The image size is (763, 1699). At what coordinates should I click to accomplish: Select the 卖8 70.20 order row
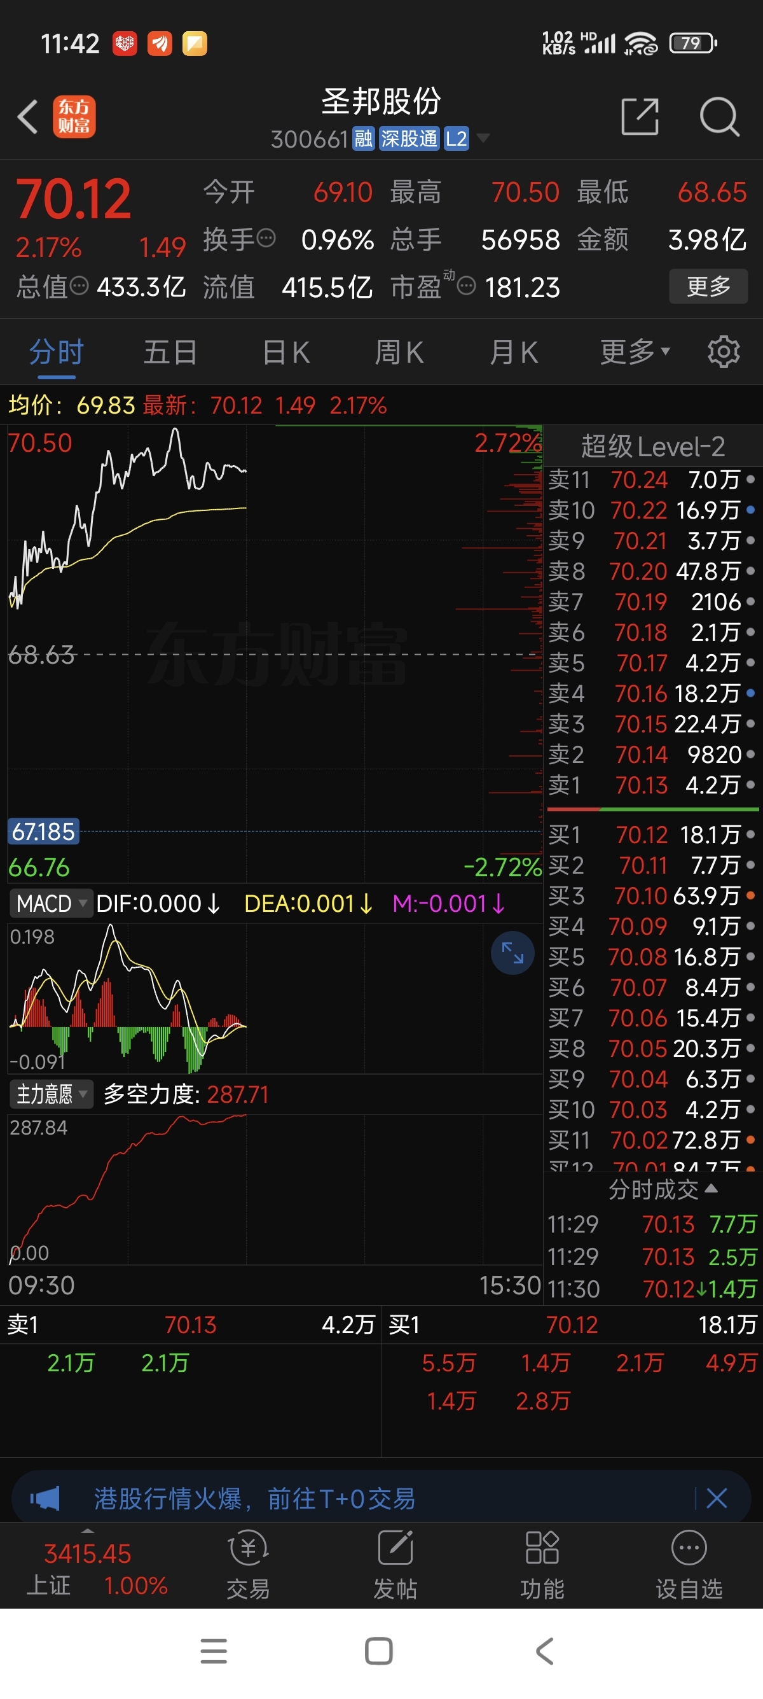pyautogui.click(x=652, y=571)
